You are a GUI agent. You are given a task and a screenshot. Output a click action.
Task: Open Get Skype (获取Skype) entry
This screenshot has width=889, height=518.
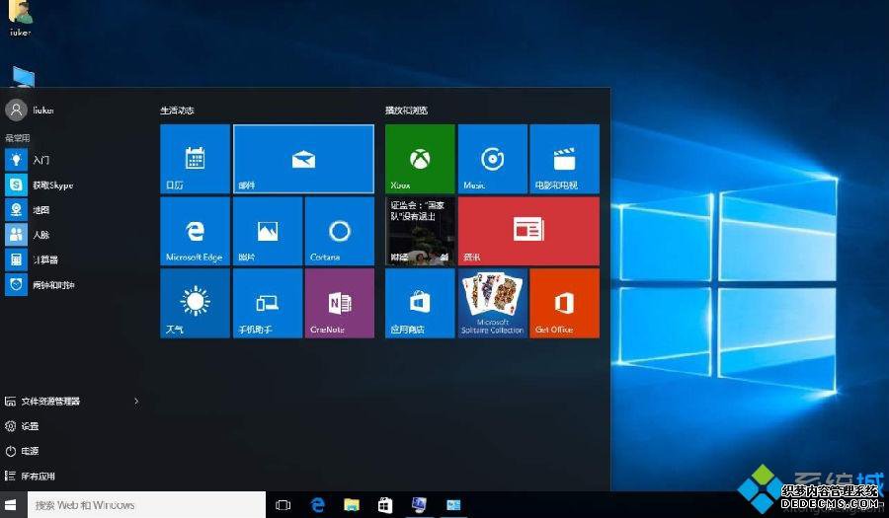(71, 185)
